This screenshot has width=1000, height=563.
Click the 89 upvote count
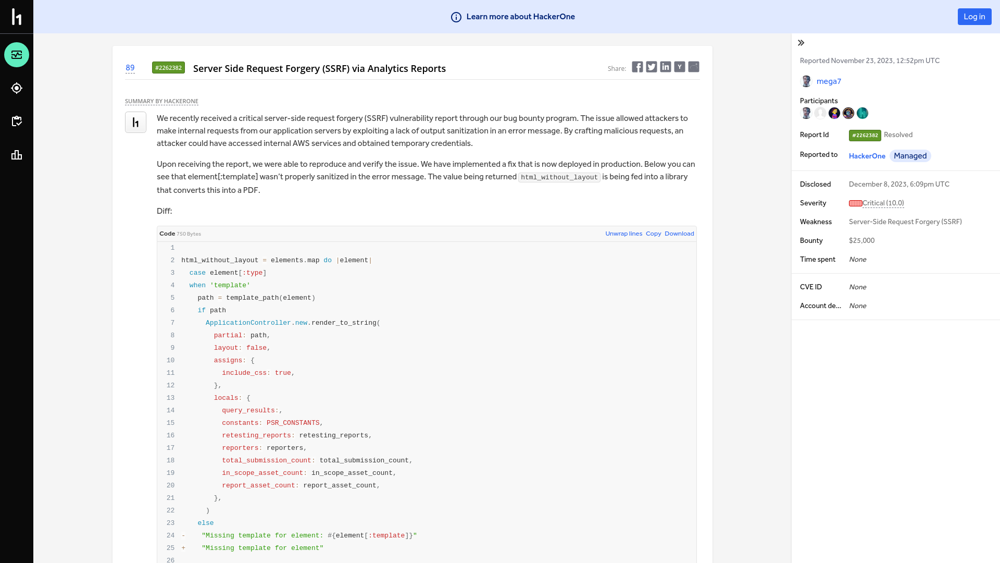coord(130,68)
